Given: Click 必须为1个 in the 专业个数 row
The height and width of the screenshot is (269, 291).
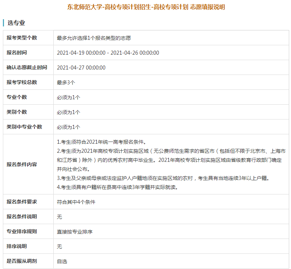Looking at the screenshot, I should (x=68, y=97).
